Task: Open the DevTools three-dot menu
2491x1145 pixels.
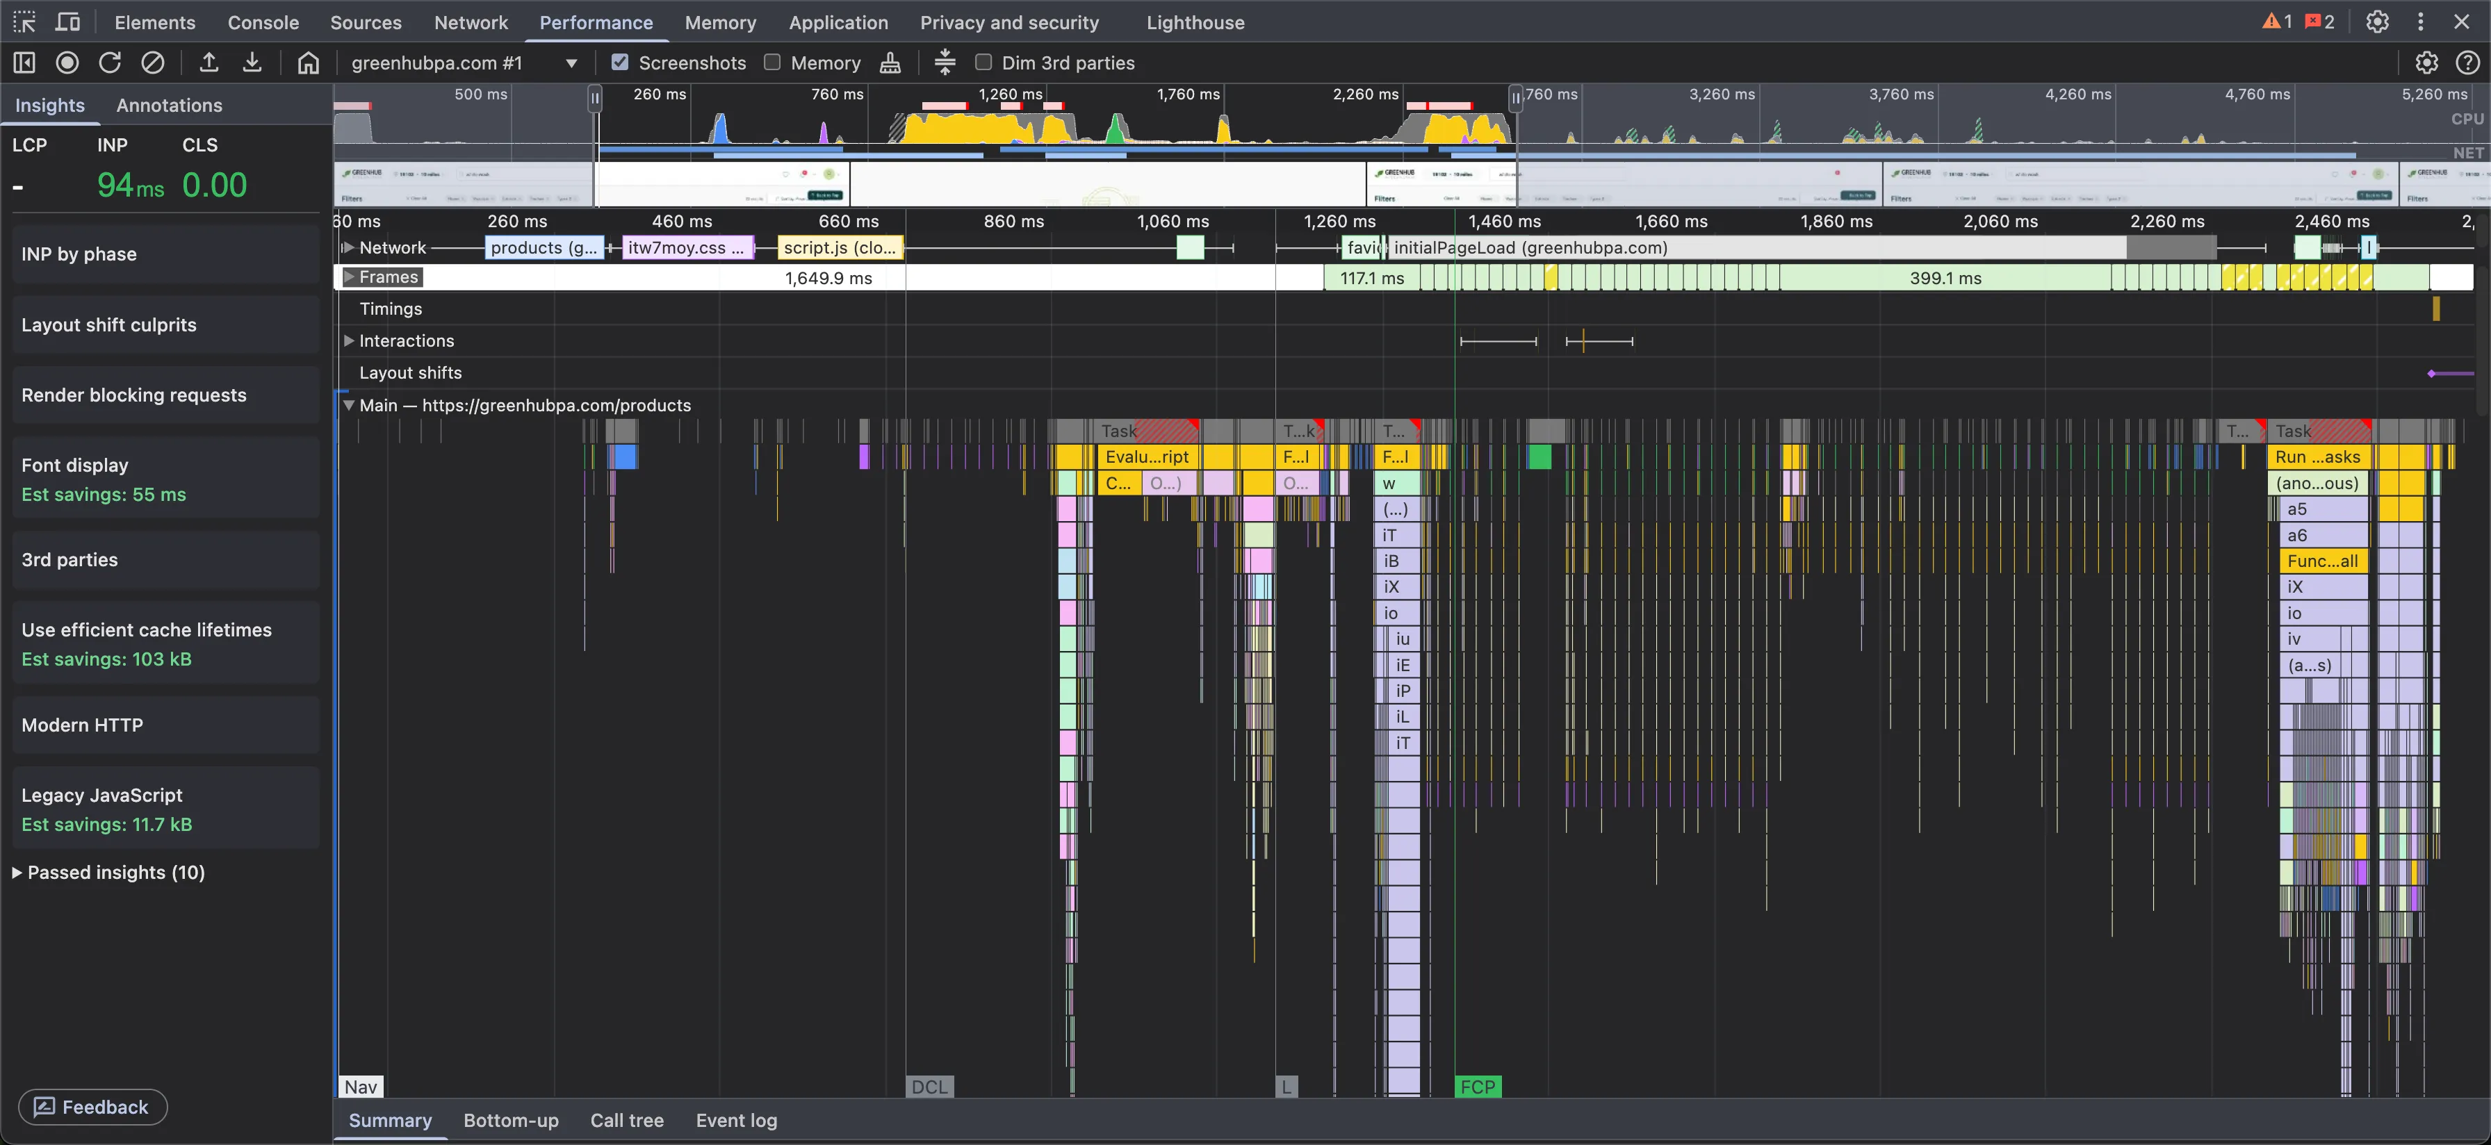Action: 2420,22
